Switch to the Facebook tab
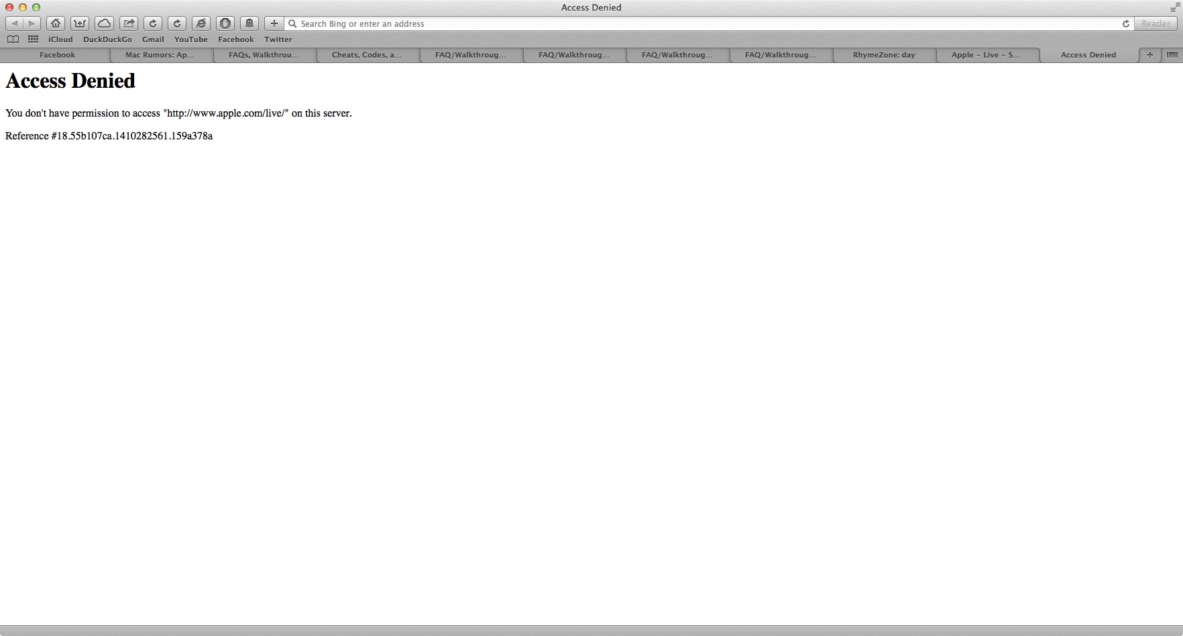Image resolution: width=1183 pixels, height=636 pixels. (57, 55)
